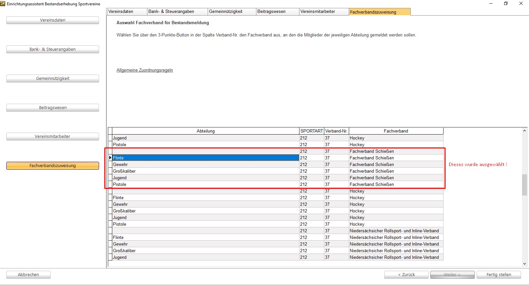Click Hockey cell in last Pistole row
This screenshot has height=285, width=529.
click(396, 224)
